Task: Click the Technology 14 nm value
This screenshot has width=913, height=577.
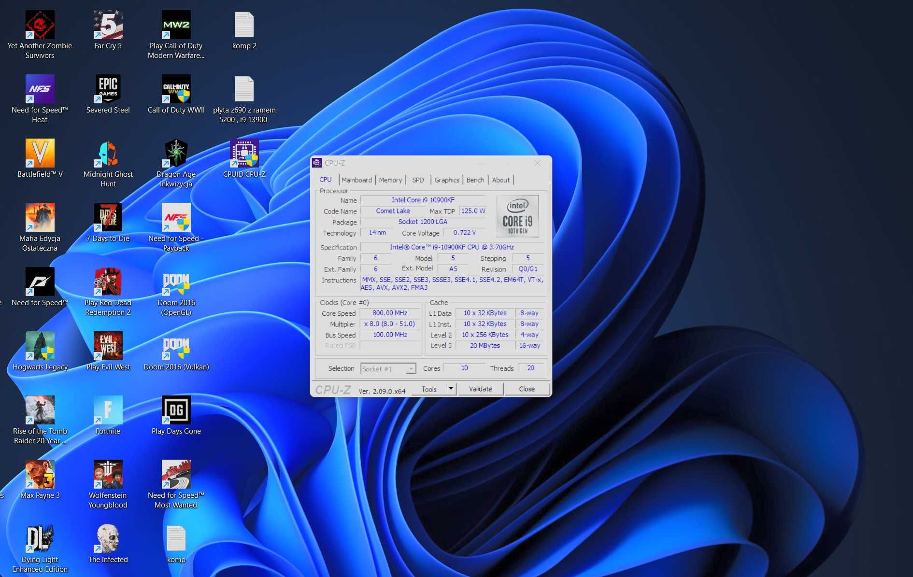Action: pos(377,233)
